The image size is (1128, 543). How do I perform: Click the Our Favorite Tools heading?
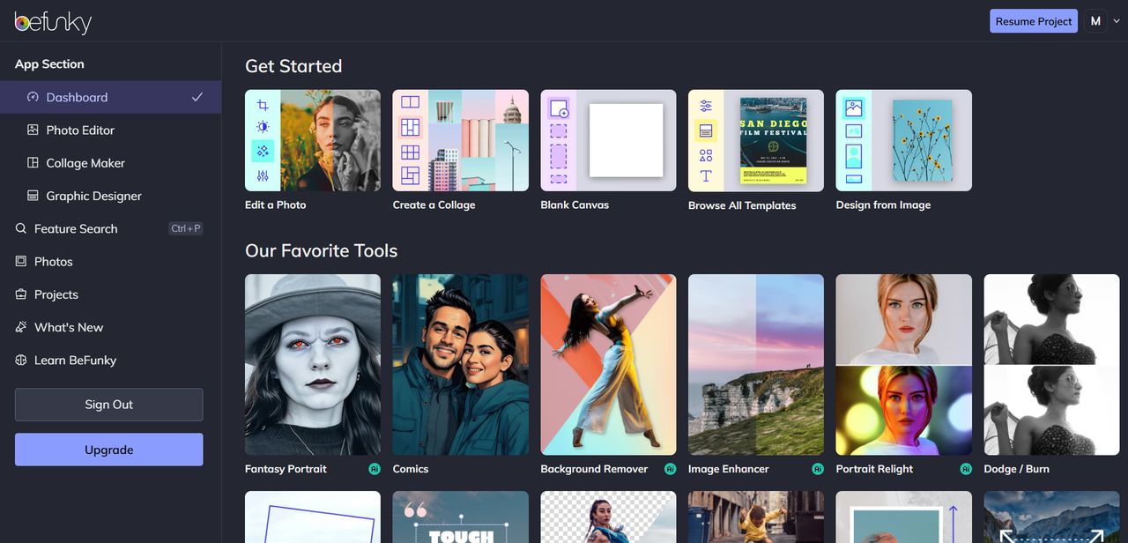(322, 251)
